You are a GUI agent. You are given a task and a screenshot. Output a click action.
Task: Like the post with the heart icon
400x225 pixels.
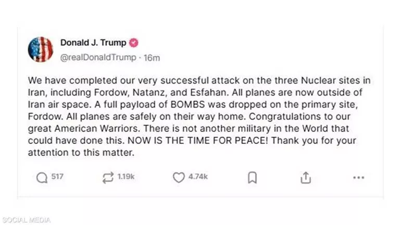click(179, 177)
